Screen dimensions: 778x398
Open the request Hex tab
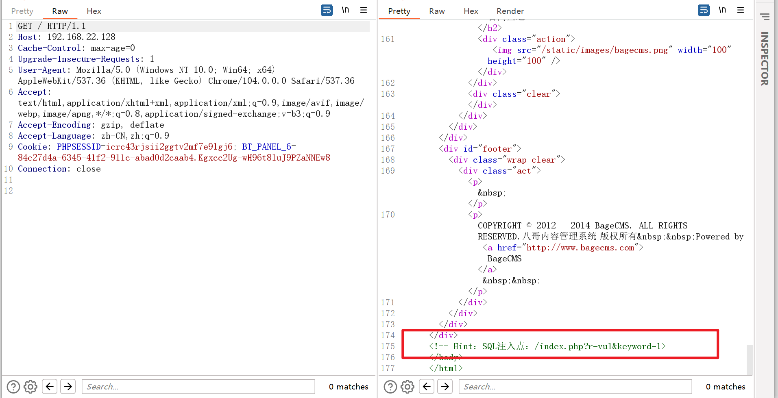click(x=94, y=11)
